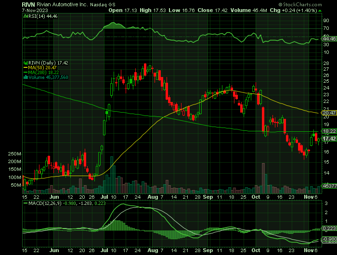Click the 45377 volume tag on the axis

point(329,186)
